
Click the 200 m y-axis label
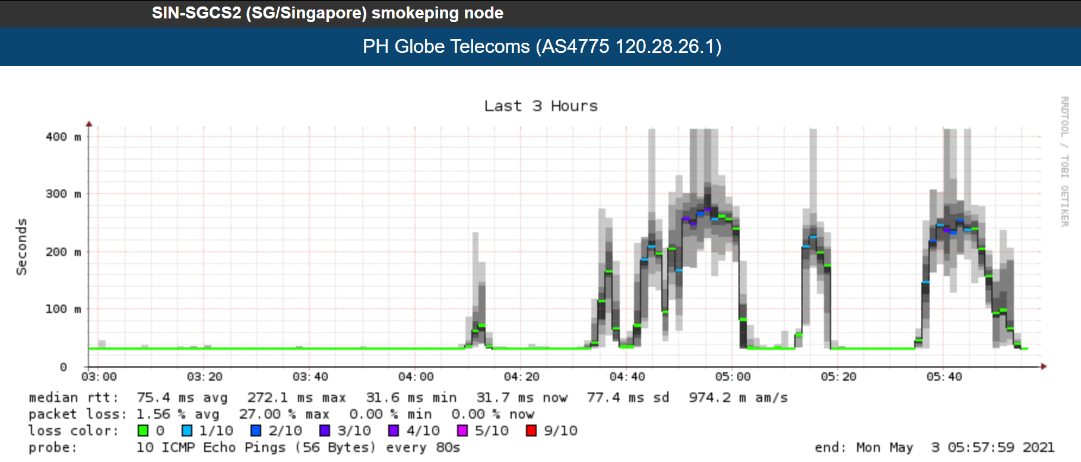(x=63, y=252)
